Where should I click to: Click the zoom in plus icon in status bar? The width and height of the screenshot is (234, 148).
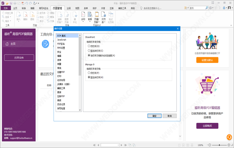pos(229,145)
